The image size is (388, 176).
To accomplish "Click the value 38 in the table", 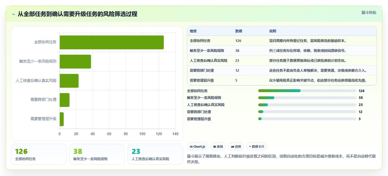I will [x=237, y=51].
